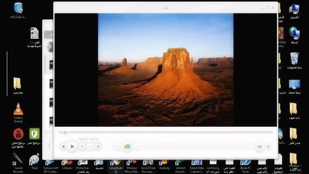Click the X cancel button beside OK
Screen dimensions: 309x174
(x=268, y=146)
